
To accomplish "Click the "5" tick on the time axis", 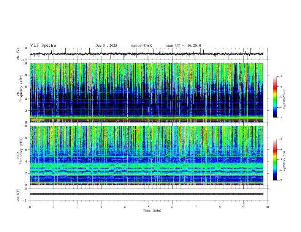I will click(x=149, y=207).
